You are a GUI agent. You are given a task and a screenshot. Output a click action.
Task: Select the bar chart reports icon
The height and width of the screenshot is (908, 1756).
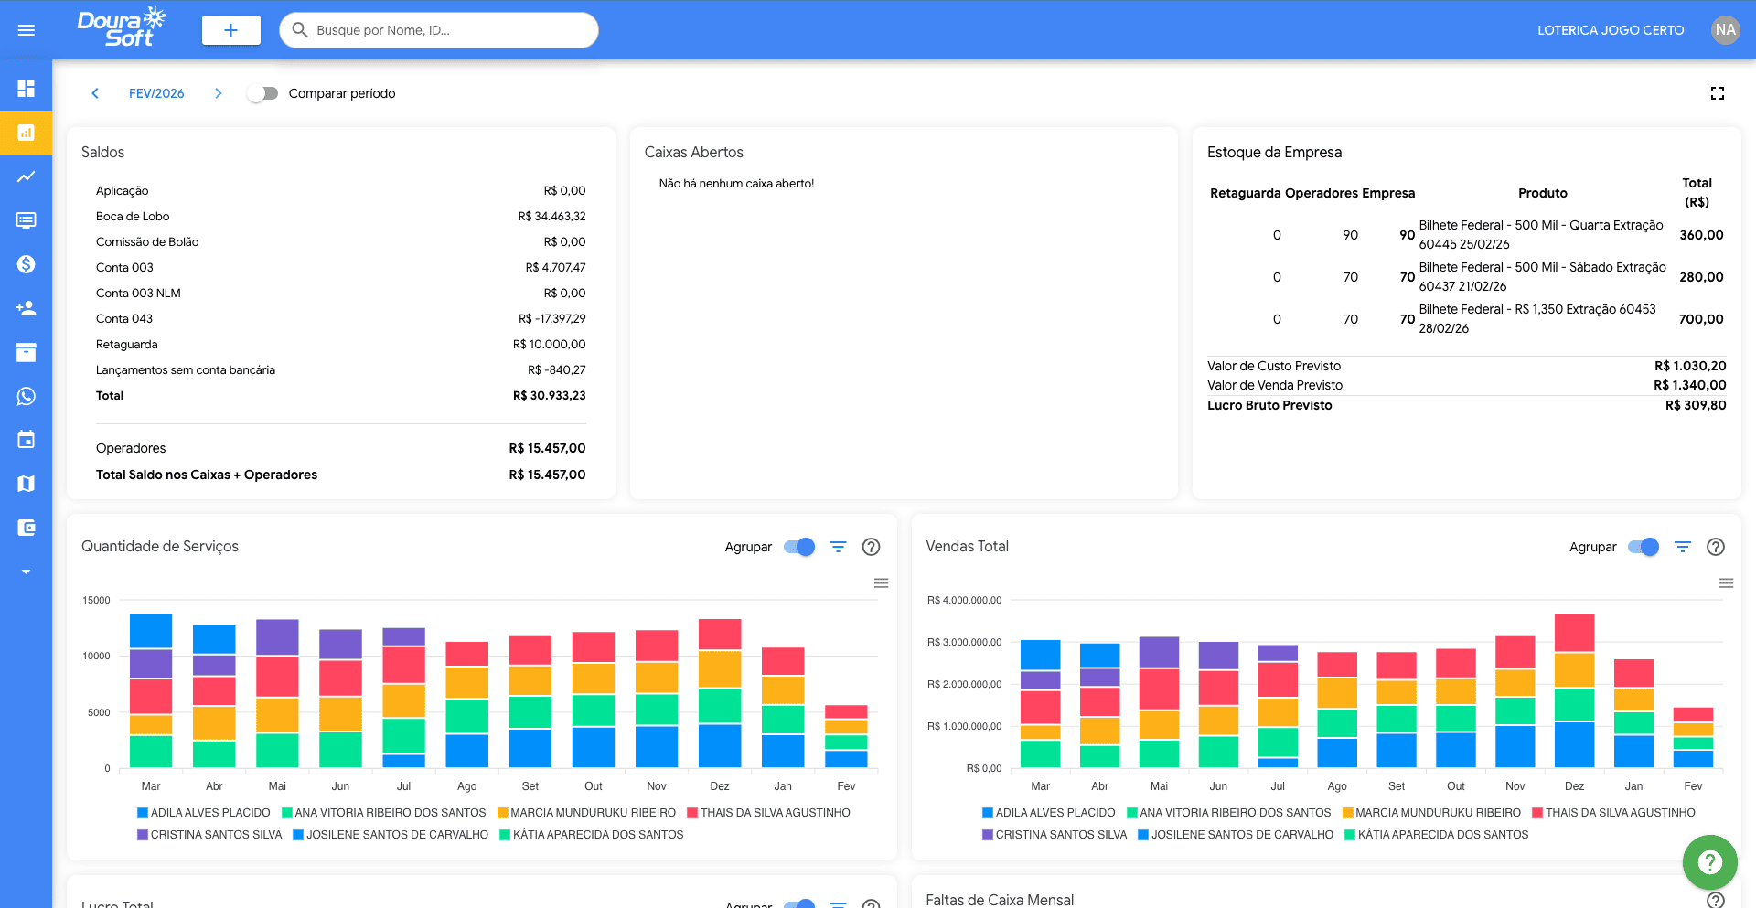(27, 133)
